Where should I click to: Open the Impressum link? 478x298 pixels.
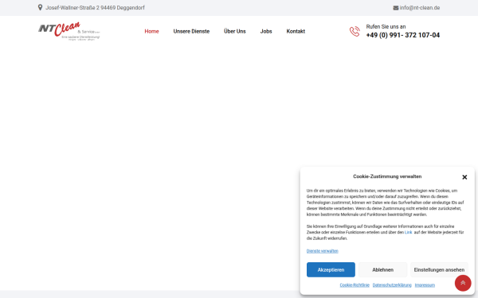point(425,285)
